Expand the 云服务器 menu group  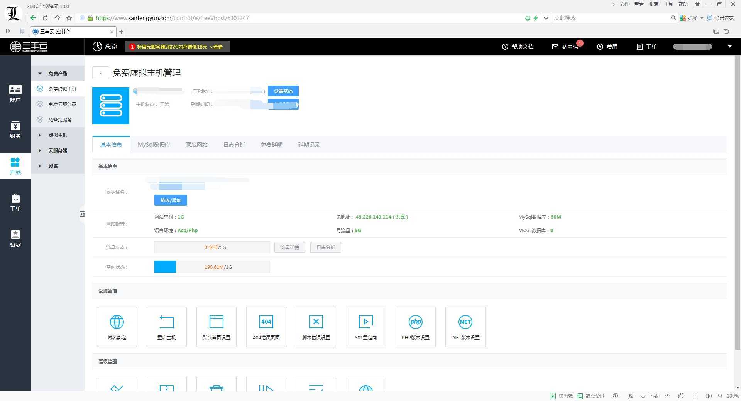click(58, 150)
